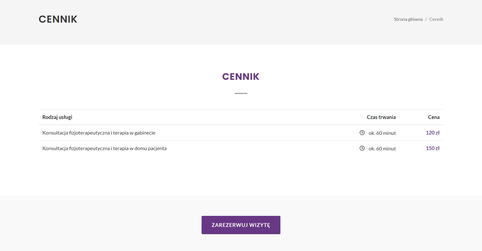Click the 150 zł price
Image resolution: width=482 pixels, height=251 pixels.
pos(433,148)
